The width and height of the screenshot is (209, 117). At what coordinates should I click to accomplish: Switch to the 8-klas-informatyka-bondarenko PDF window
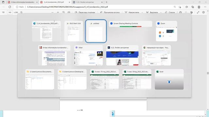pos(54,55)
